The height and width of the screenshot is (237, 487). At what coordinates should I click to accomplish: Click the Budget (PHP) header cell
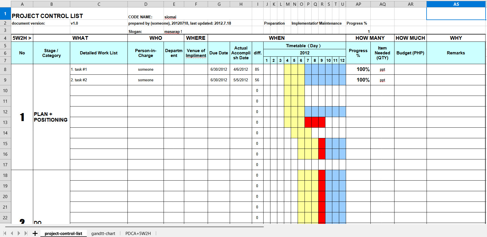410,53
